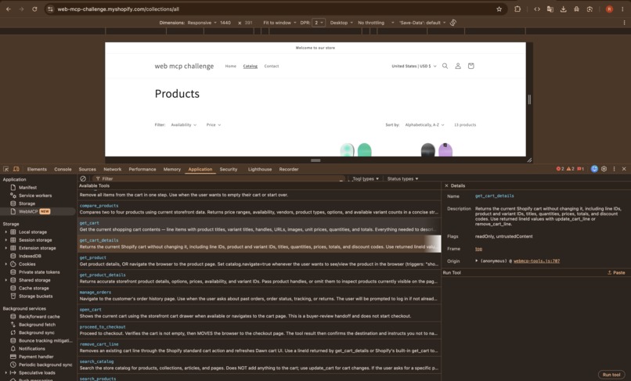Image resolution: width=631 pixels, height=381 pixels.
Task: Open Chrome's three-dot menu
Action: click(622, 9)
